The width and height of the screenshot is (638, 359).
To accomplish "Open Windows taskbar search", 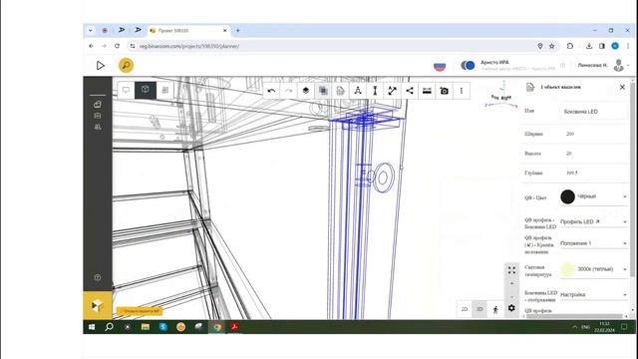I will (109, 327).
